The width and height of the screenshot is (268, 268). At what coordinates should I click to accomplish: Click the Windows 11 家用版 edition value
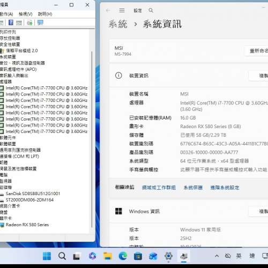pyautogui.click(x=200, y=229)
